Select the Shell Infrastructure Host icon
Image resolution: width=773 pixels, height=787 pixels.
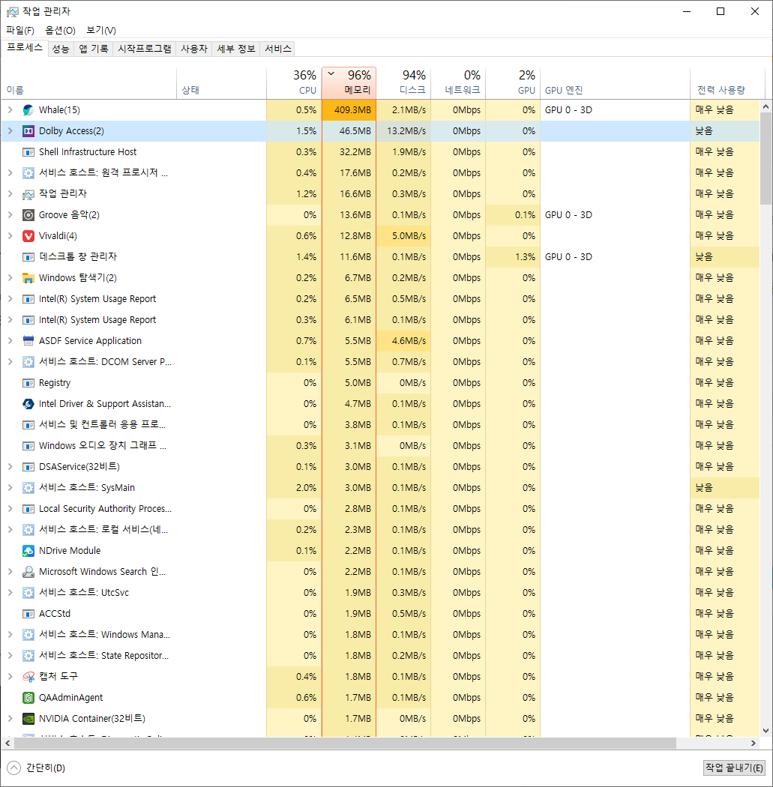(x=28, y=152)
